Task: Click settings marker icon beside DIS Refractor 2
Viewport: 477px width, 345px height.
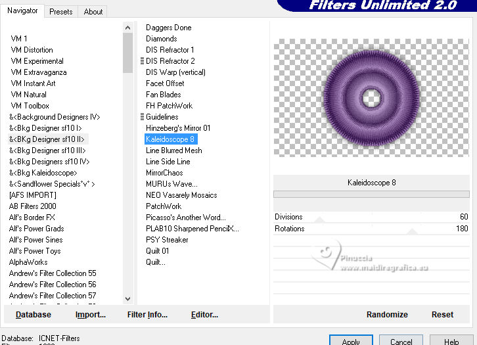Action: click(142, 61)
